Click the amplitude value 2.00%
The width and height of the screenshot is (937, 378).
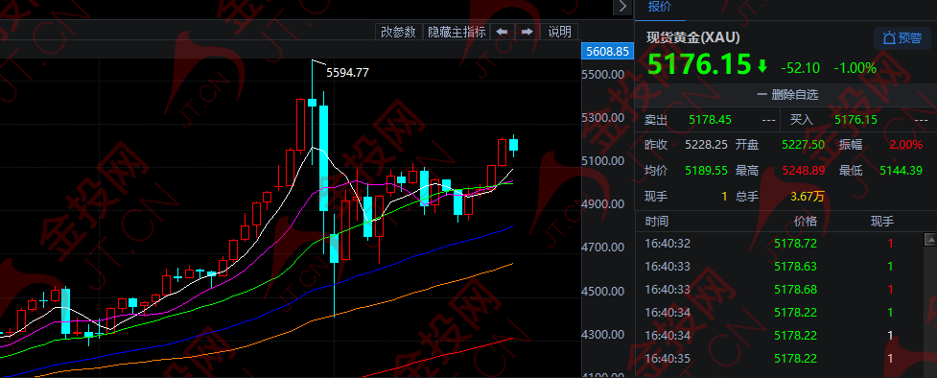906,145
